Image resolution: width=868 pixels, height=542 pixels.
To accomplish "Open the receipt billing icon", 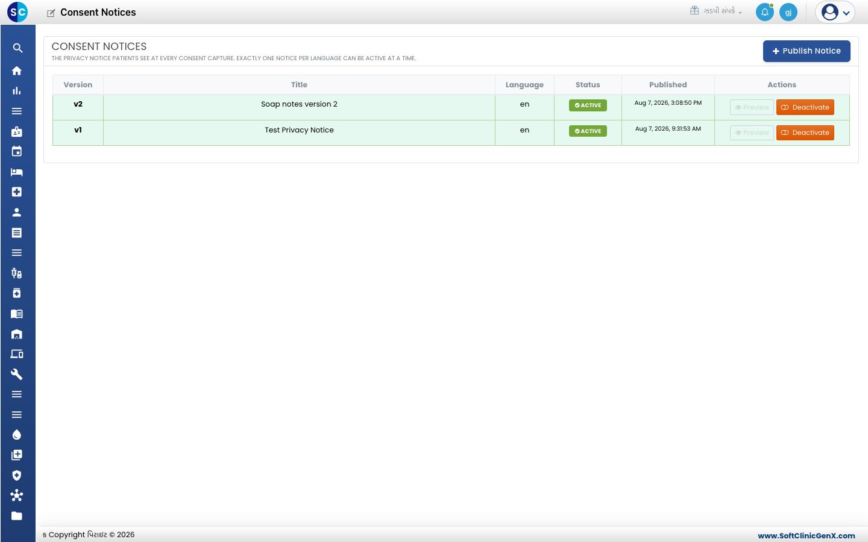I will click(x=17, y=232).
